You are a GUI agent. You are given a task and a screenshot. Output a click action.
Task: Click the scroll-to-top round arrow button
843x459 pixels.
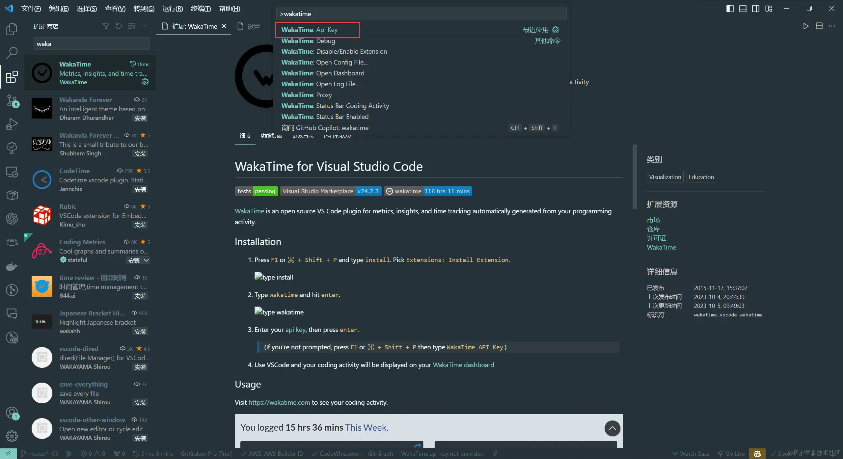(612, 428)
